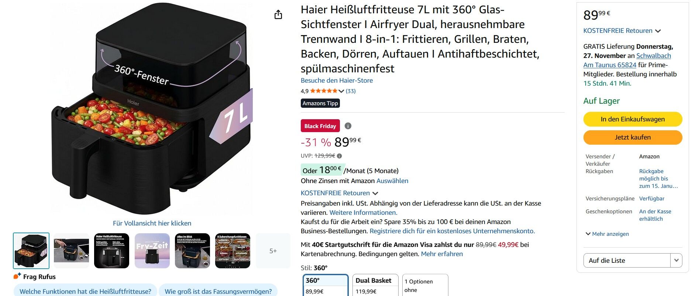Click the Frag Rufus sparkle icon

click(x=17, y=276)
